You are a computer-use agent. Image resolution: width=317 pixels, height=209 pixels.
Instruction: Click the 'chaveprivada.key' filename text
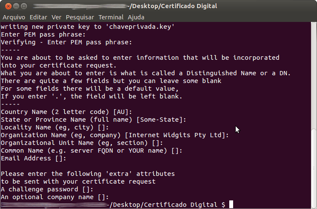click(x=140, y=27)
